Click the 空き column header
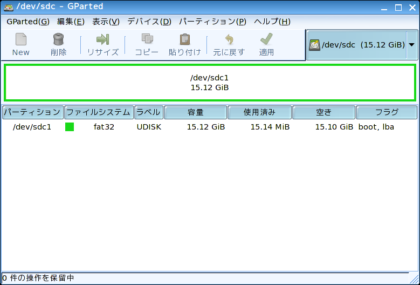 (323, 112)
